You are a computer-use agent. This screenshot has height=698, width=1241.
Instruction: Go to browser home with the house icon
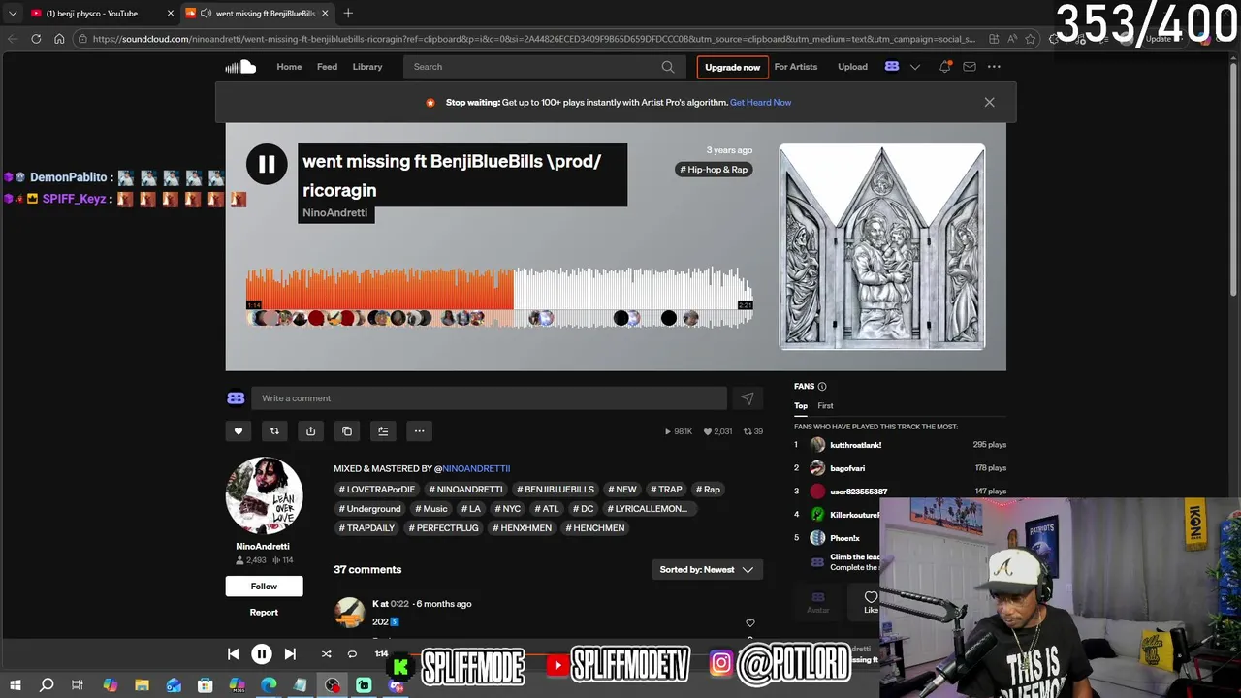(59, 39)
